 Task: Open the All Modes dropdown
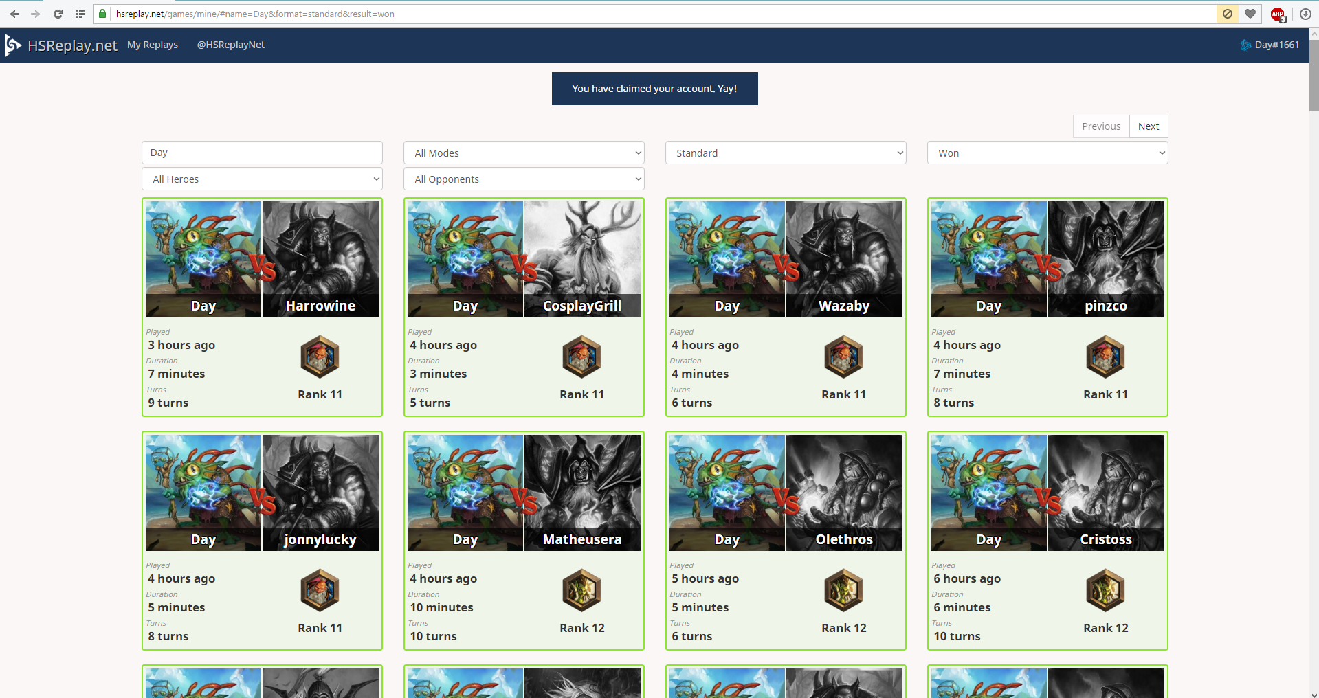524,153
